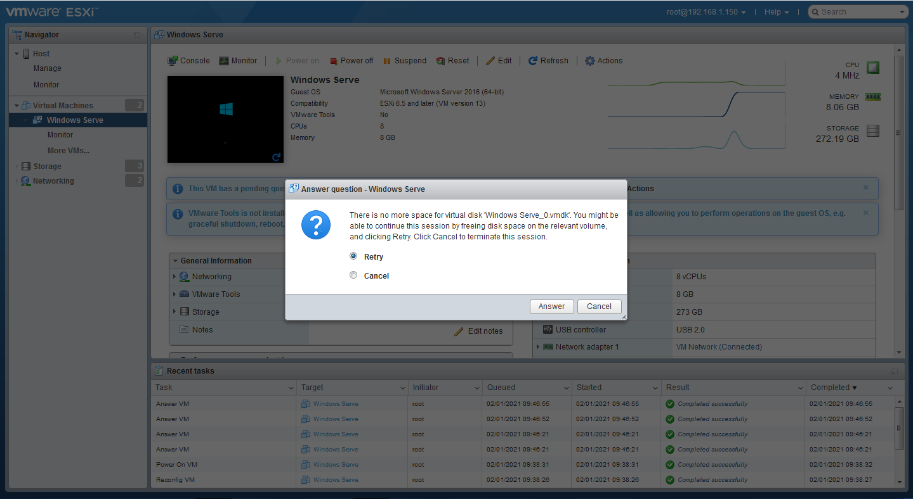Expand the Networking row in General Information

click(x=175, y=277)
